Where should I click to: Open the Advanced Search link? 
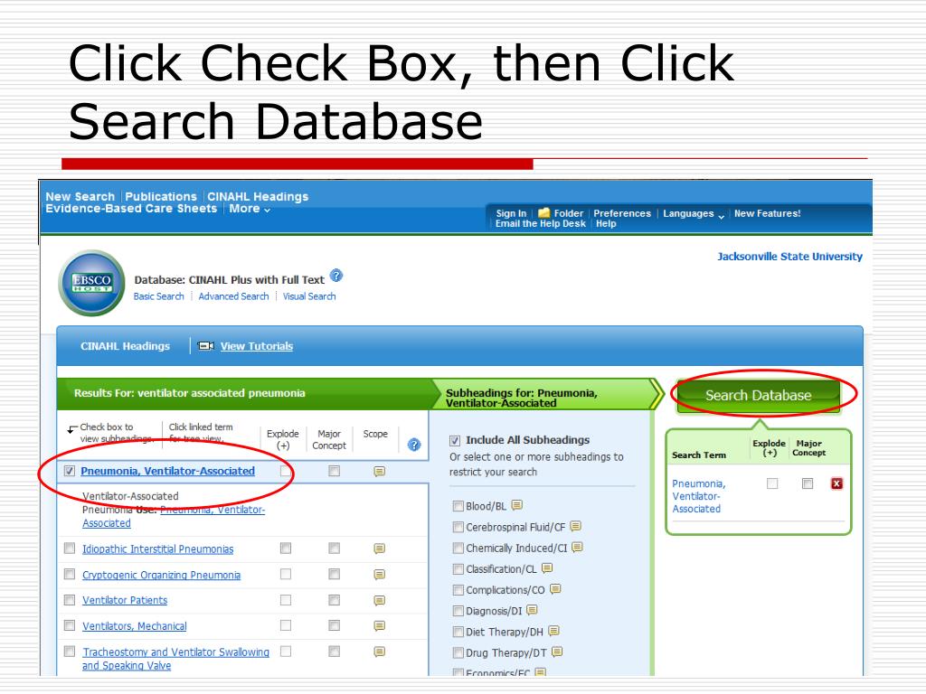tap(234, 296)
